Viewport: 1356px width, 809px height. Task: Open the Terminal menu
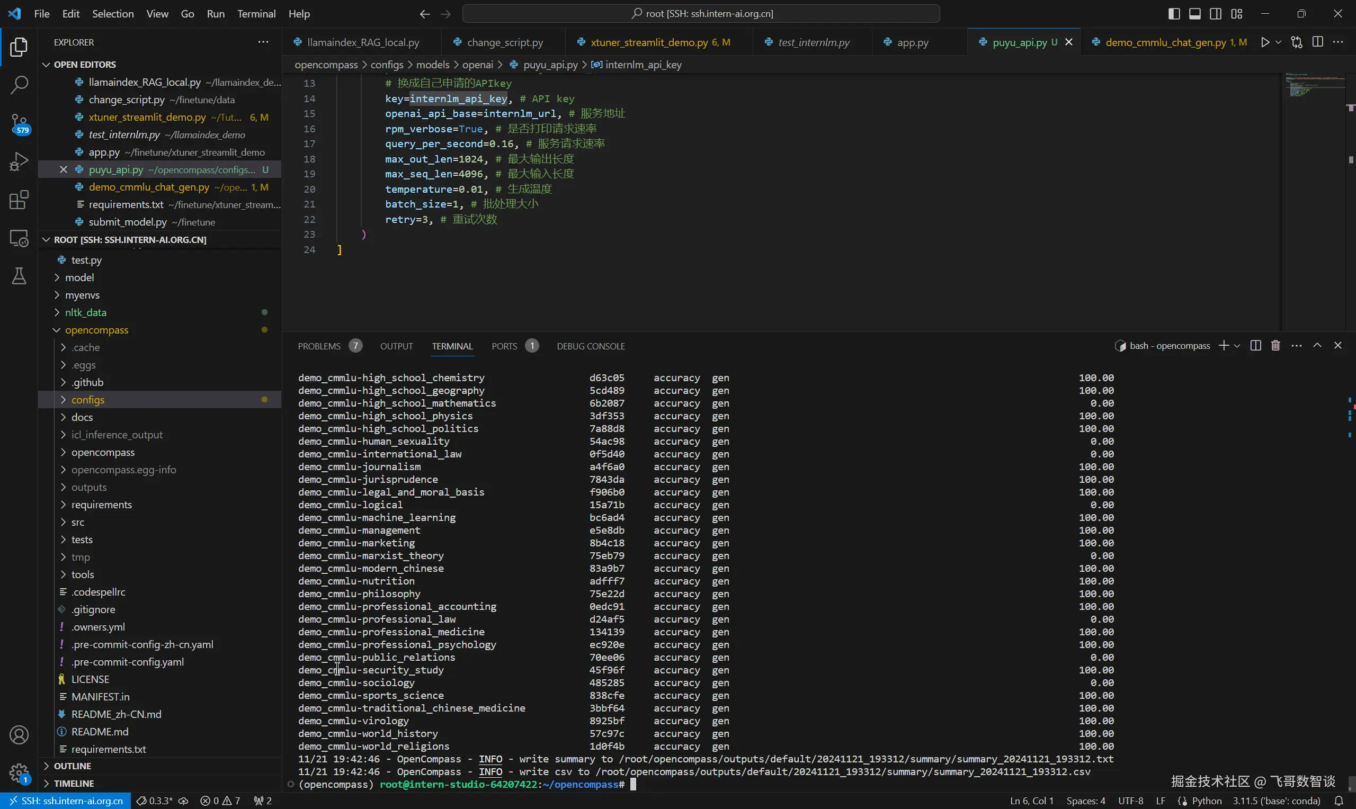pos(256,14)
